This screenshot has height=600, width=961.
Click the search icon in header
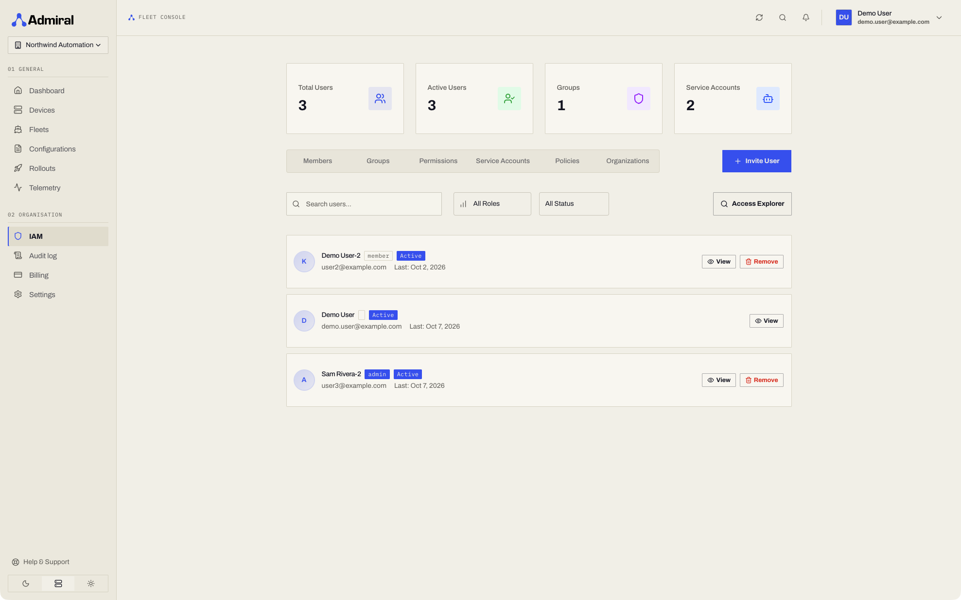coord(783,17)
